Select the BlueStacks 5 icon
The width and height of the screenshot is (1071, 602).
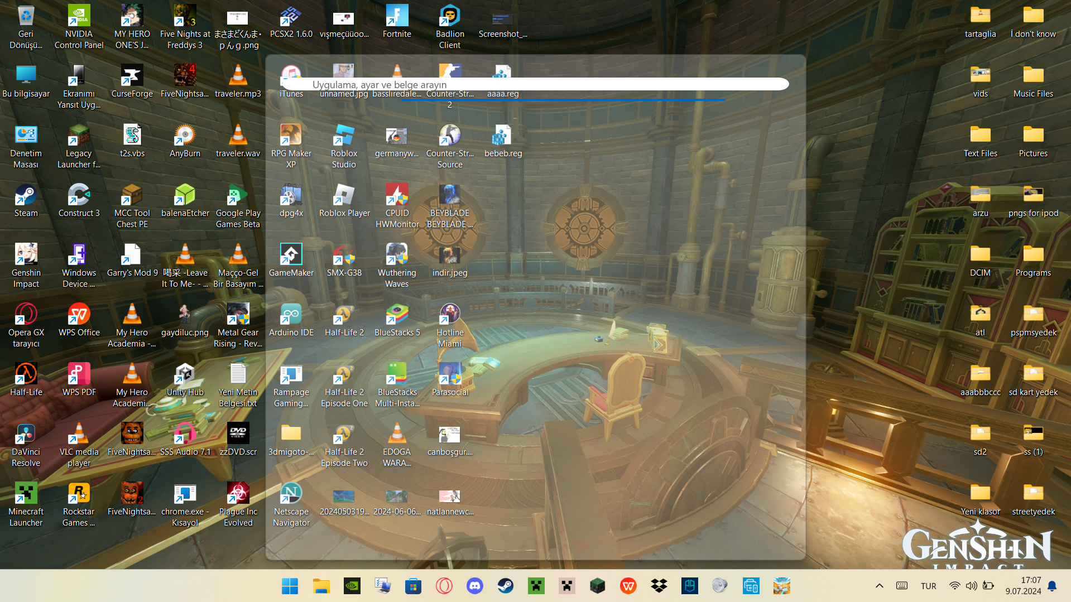pyautogui.click(x=397, y=320)
